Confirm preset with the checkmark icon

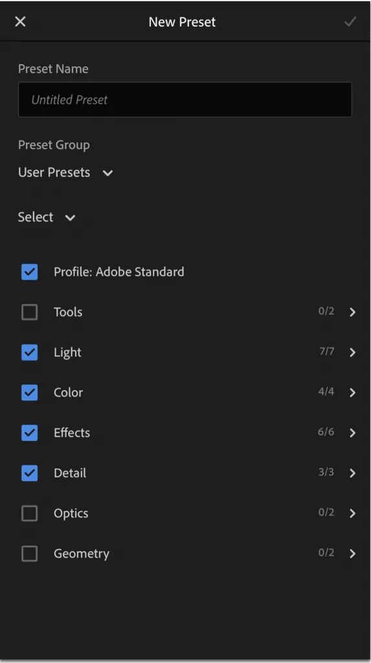coord(350,21)
